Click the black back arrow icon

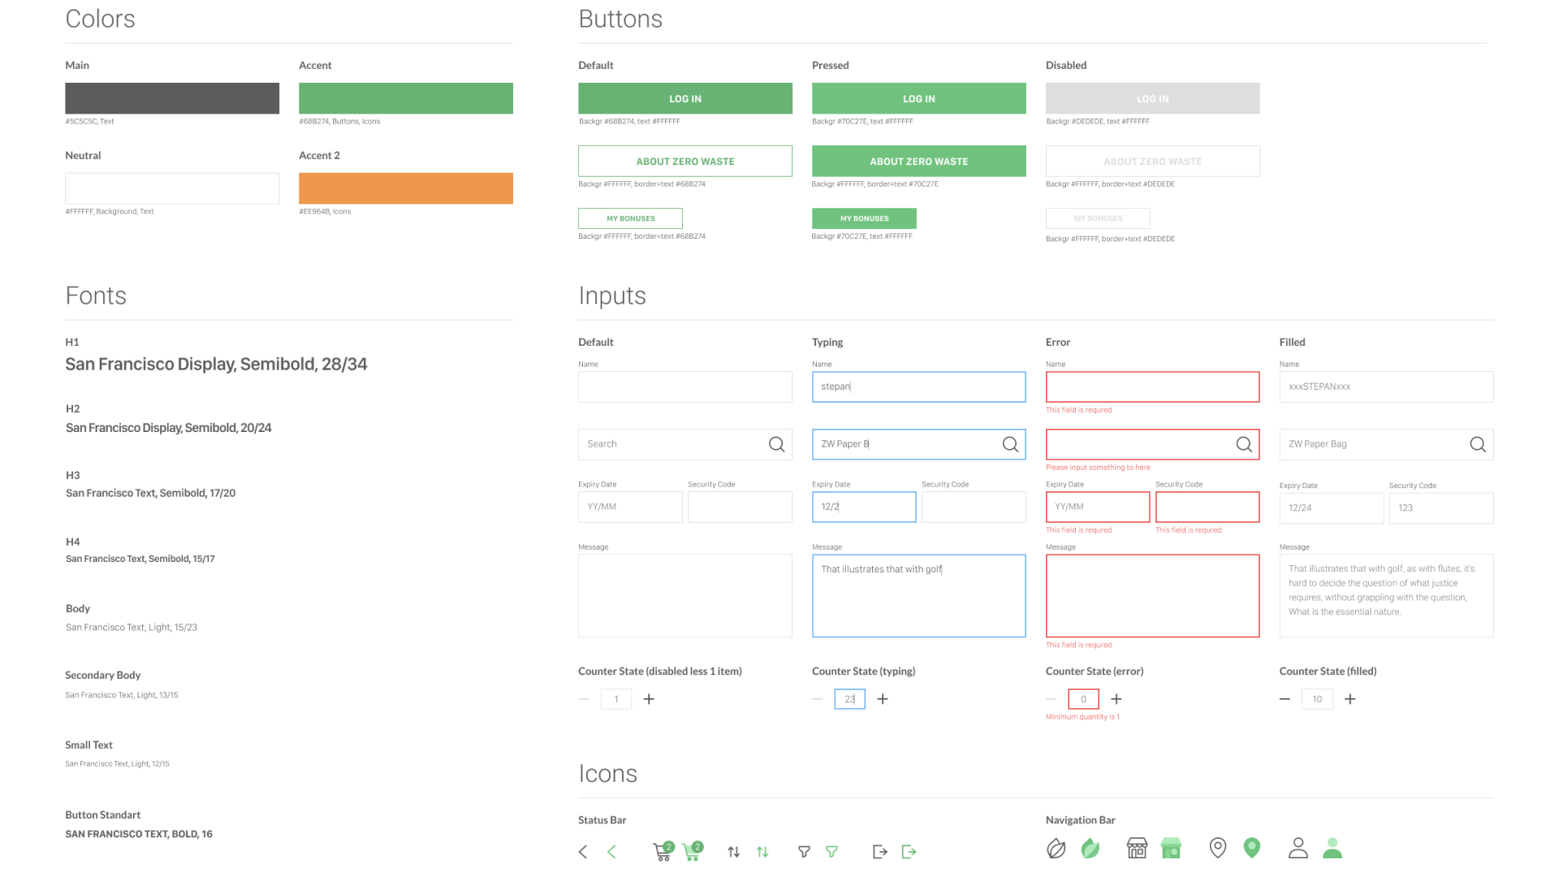583,852
